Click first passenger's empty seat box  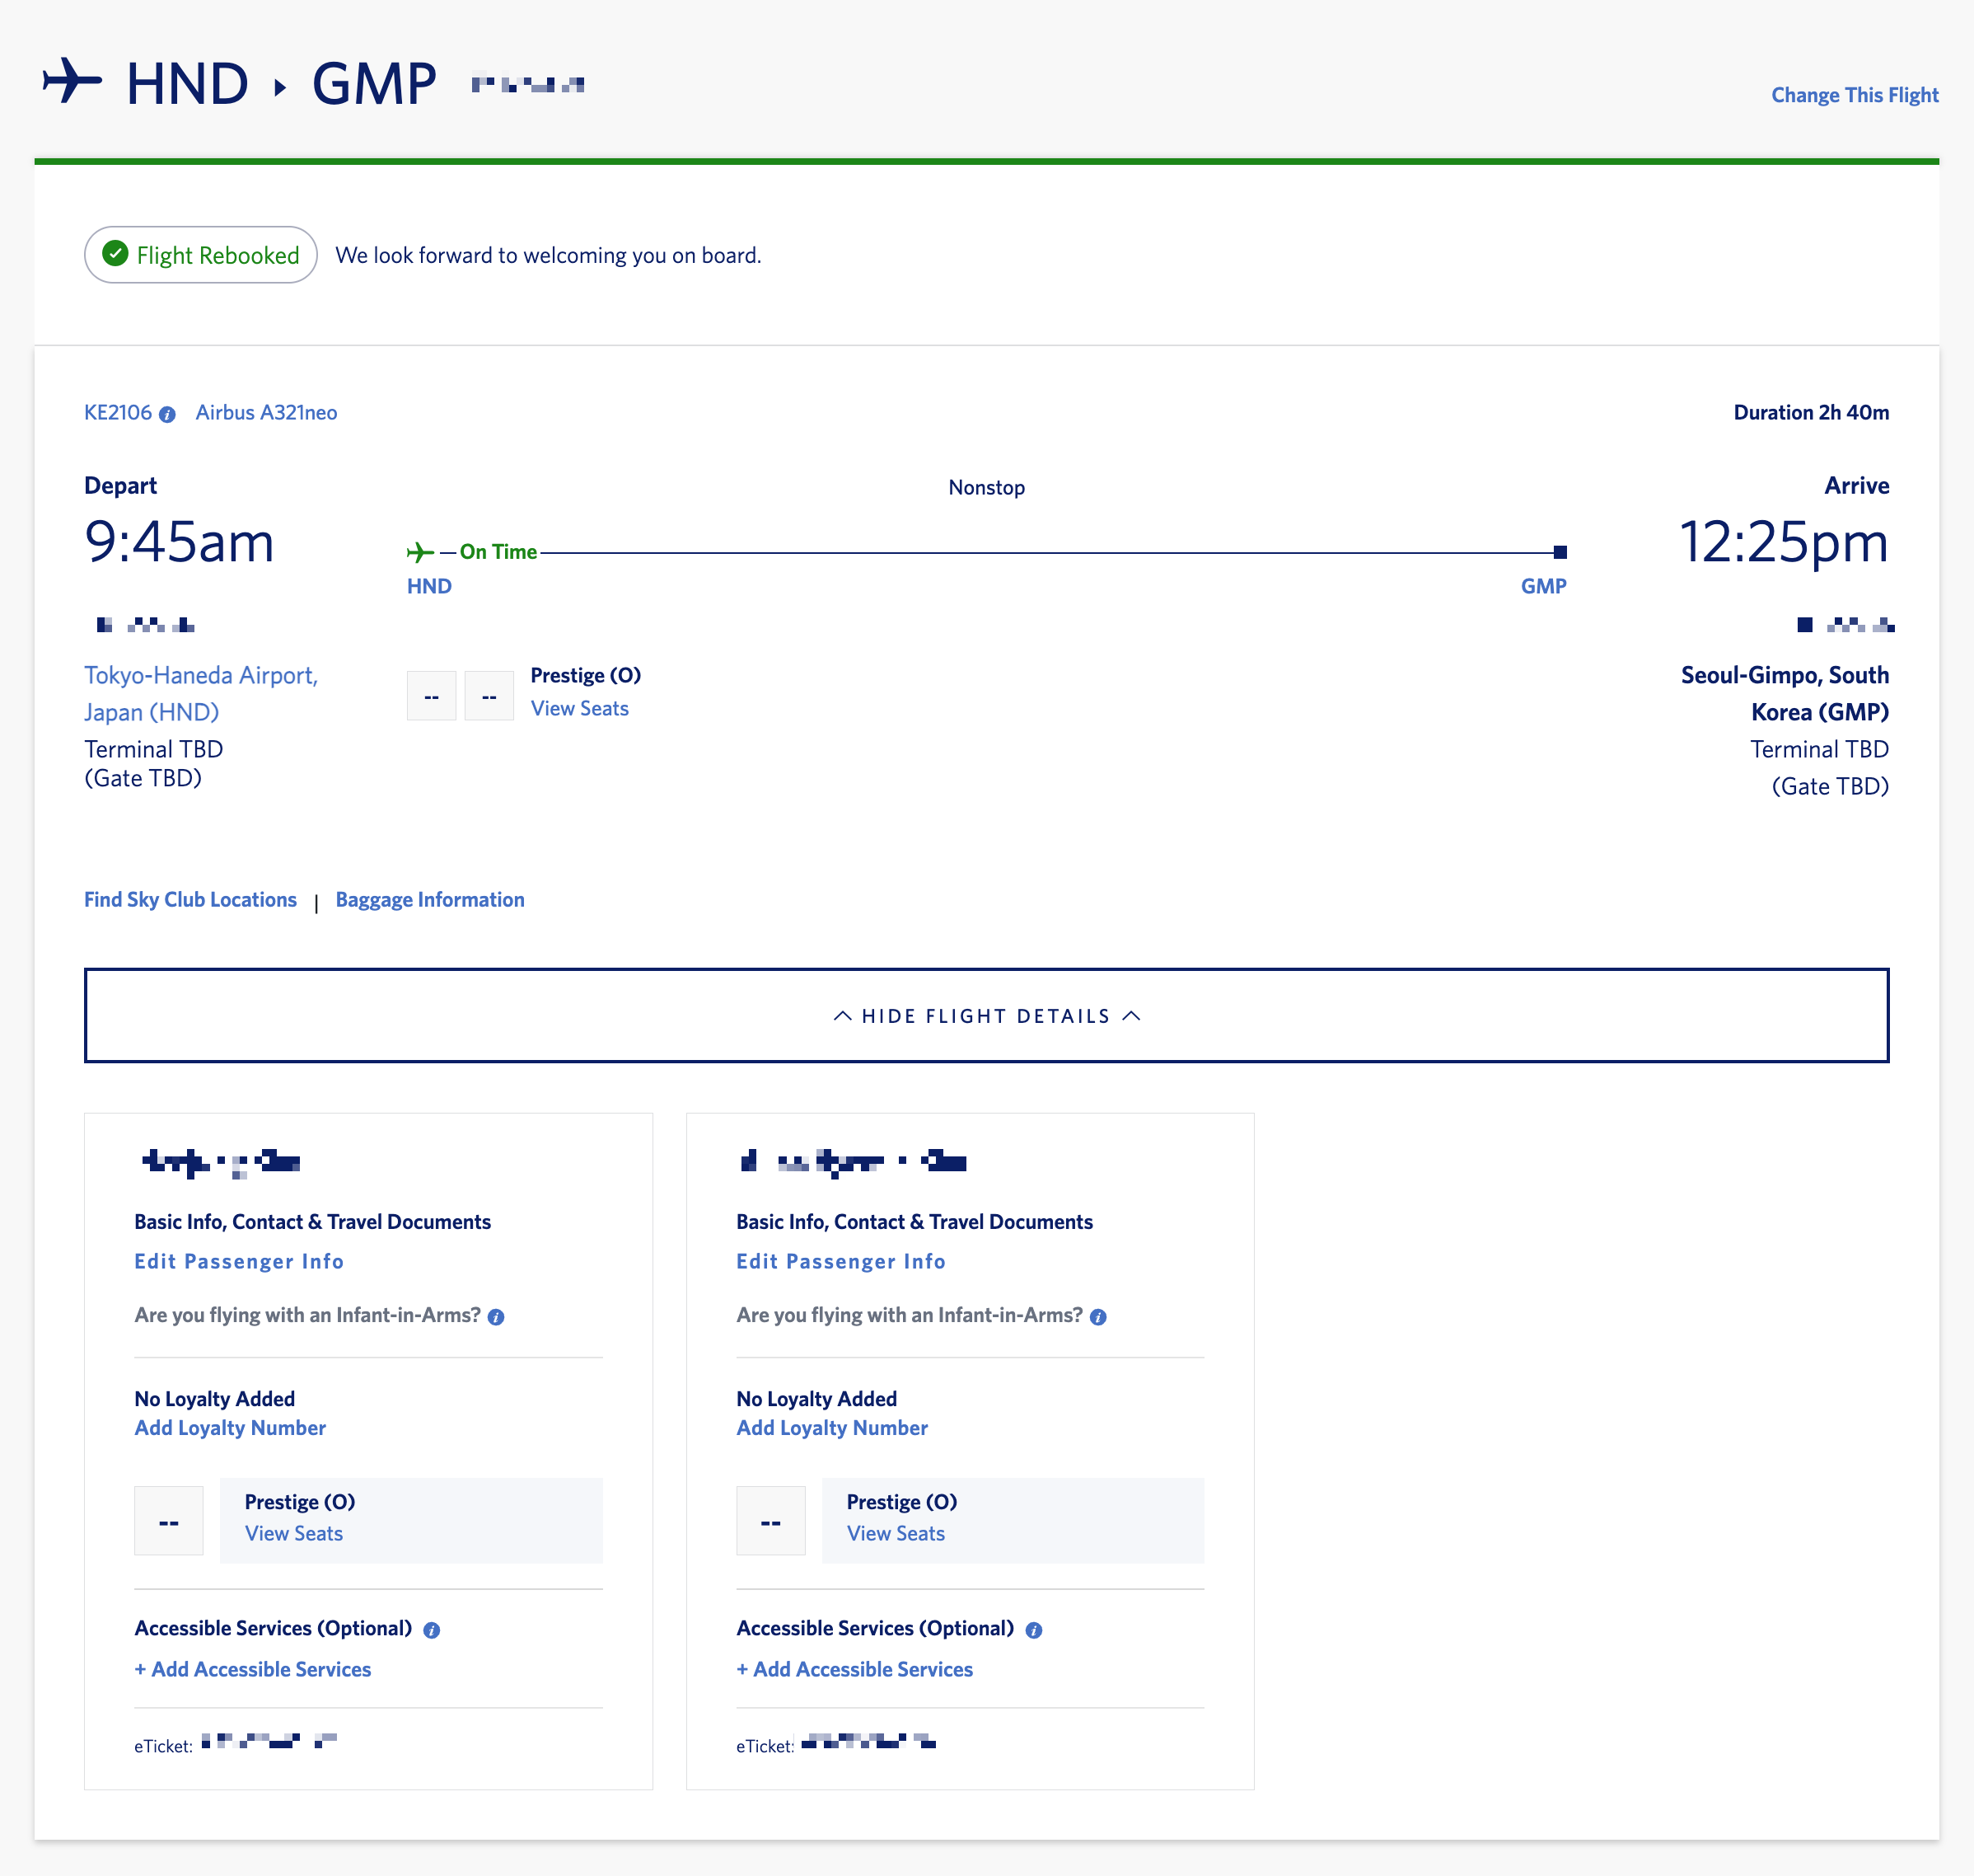pos(168,1521)
